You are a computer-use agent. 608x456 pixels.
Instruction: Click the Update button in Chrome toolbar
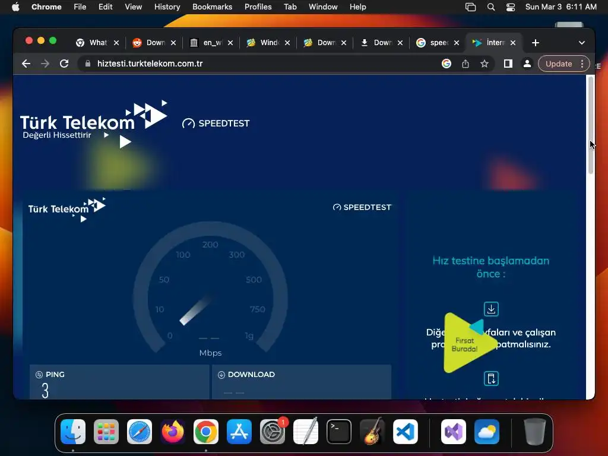559,64
